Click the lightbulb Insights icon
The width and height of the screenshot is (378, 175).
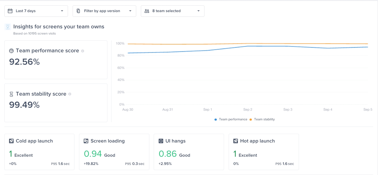[8, 27]
